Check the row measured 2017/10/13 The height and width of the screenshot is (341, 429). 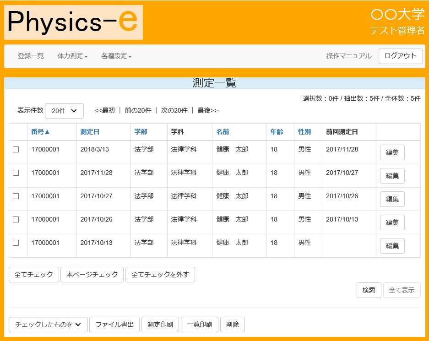click(16, 243)
